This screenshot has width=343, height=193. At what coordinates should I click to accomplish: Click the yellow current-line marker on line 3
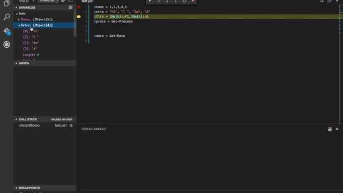(x=79, y=17)
